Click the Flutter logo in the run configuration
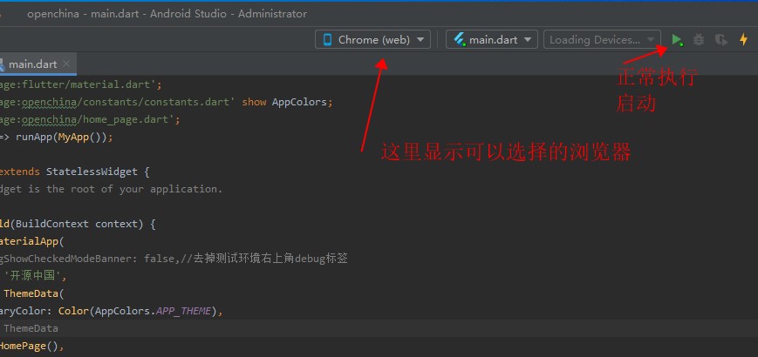 [x=459, y=39]
